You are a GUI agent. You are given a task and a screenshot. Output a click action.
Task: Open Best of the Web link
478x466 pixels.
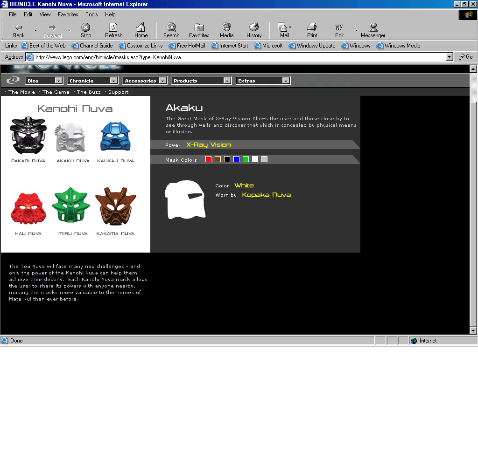coord(43,46)
